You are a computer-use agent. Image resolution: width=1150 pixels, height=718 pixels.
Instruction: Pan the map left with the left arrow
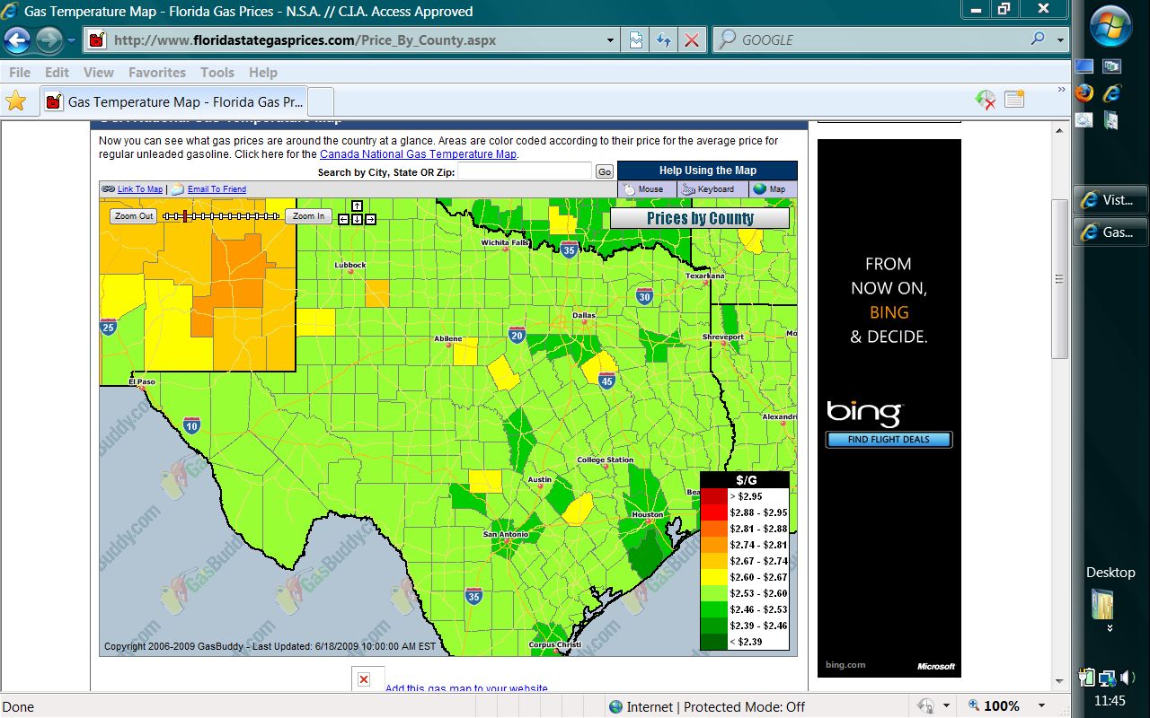coord(344,219)
